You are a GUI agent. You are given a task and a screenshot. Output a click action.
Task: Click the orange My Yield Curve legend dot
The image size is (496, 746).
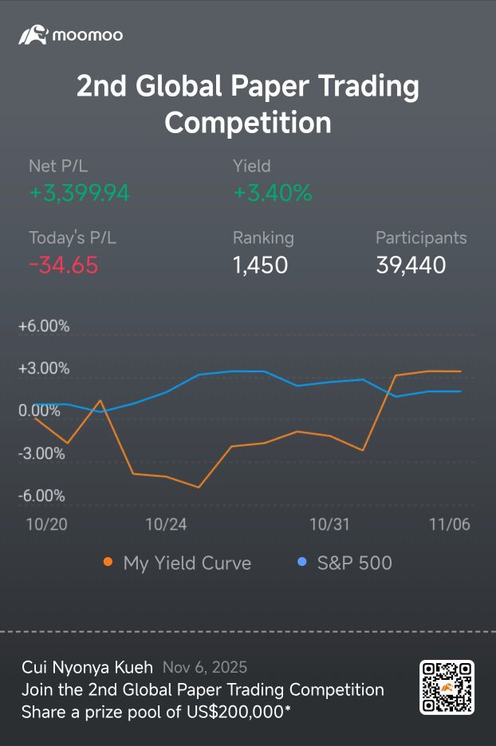108,563
